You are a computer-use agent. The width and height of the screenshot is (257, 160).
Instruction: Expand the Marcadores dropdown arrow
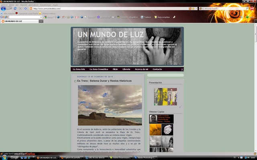click(111, 17)
